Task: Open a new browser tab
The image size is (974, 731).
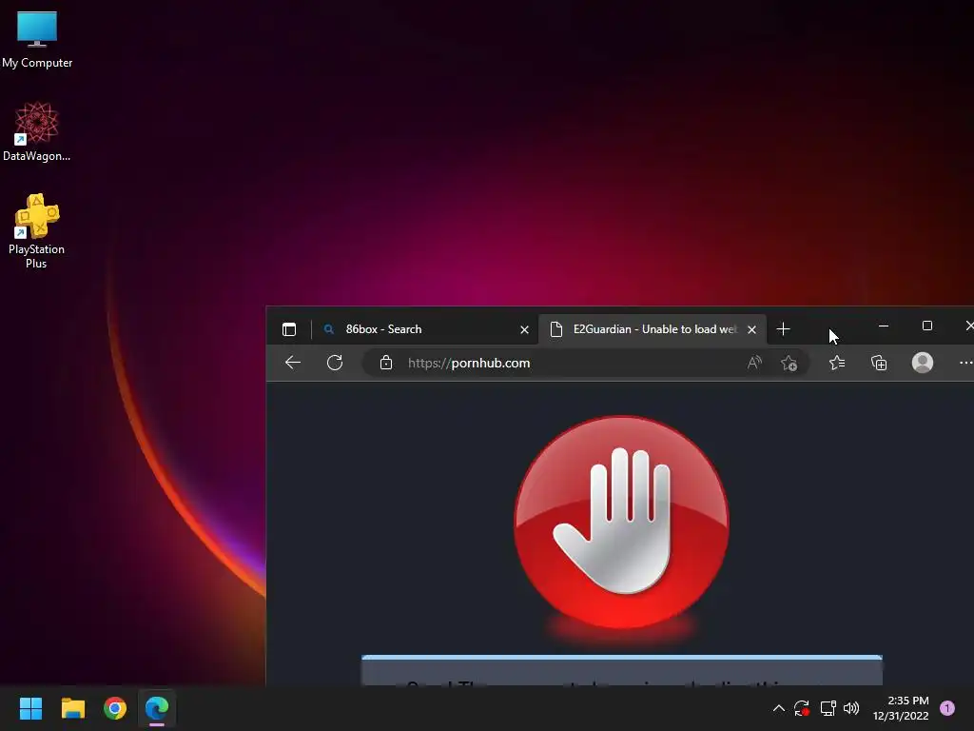Action: point(784,328)
